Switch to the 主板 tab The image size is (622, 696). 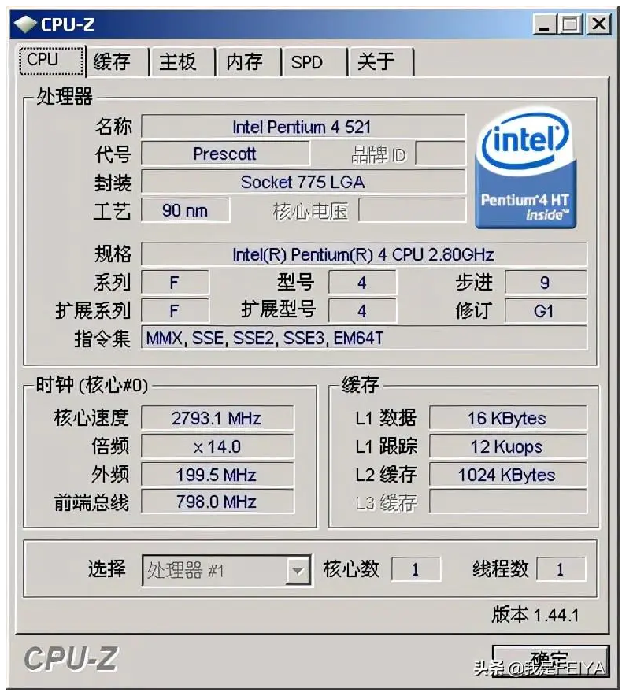tap(178, 61)
